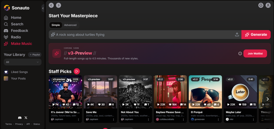
Task: Open the 6 comments on Save Me
Action: click(x=112, y=104)
